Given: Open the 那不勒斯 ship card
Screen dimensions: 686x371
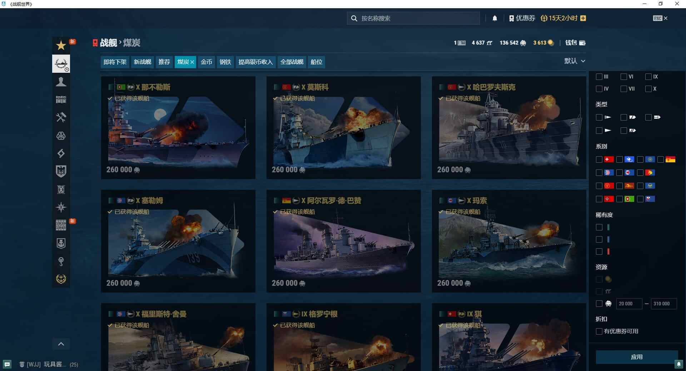Looking at the screenshot, I should point(178,128).
